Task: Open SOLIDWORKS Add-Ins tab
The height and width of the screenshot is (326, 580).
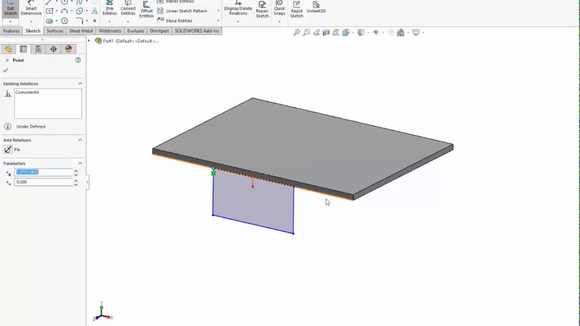Action: pos(197,31)
